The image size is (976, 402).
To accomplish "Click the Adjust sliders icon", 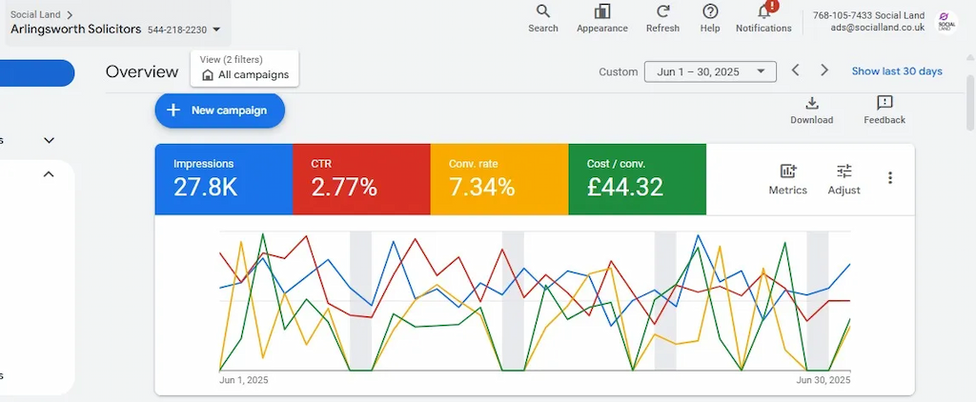I will click(844, 171).
